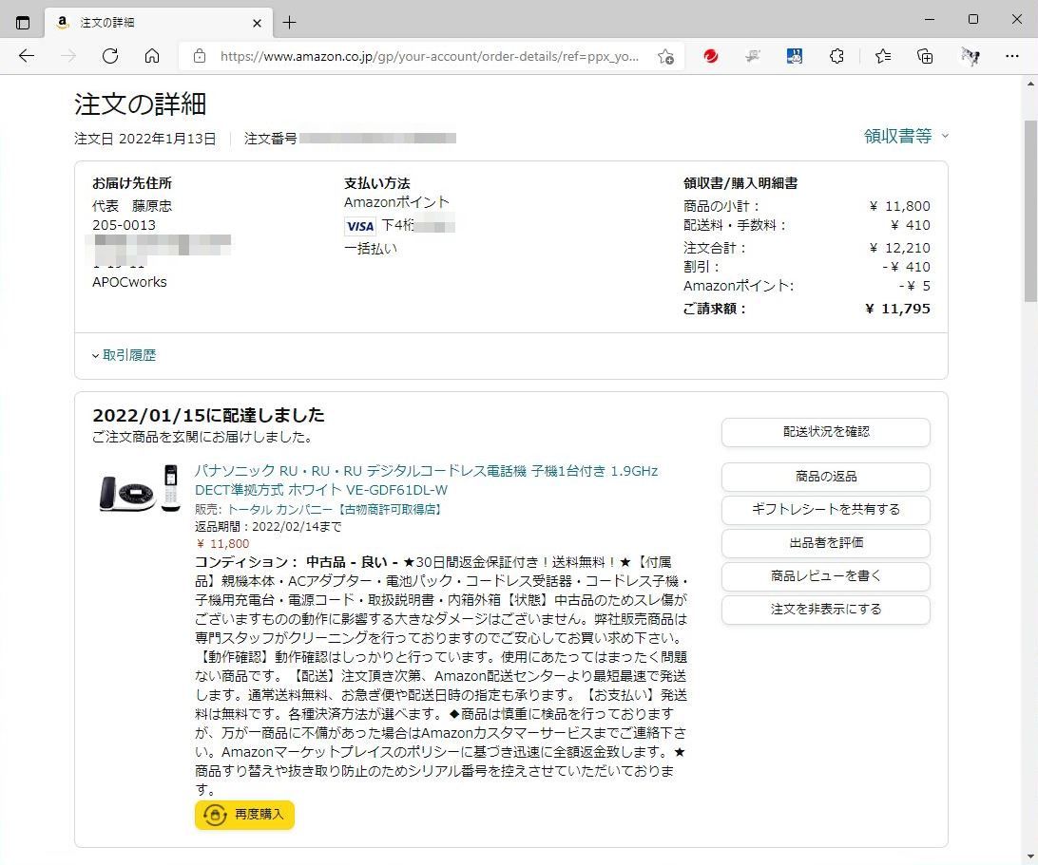Image resolution: width=1038 pixels, height=865 pixels.
Task: Click the scrollbar up arrow
Action: coord(1030,84)
